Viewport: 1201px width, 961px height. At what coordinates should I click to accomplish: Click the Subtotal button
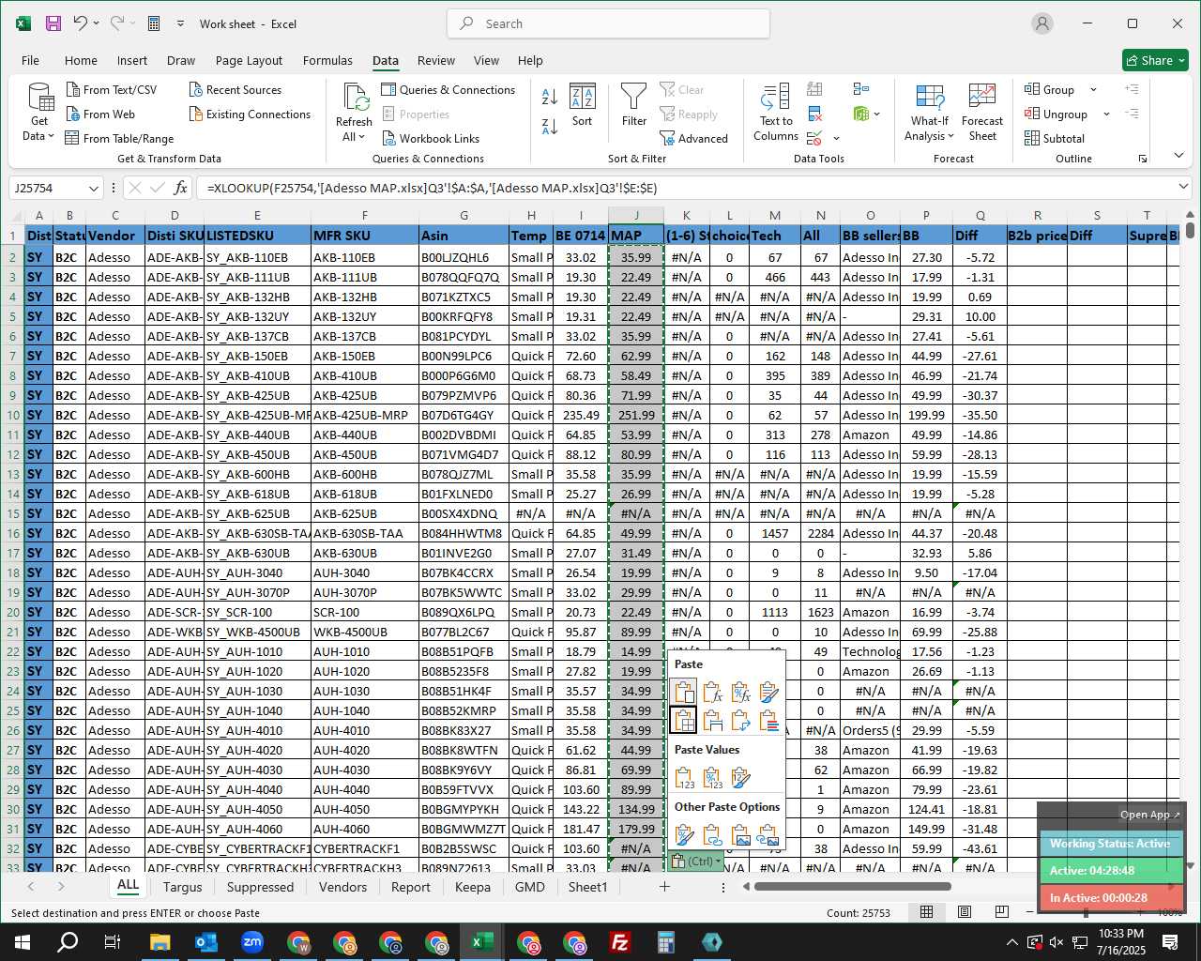tap(1055, 139)
